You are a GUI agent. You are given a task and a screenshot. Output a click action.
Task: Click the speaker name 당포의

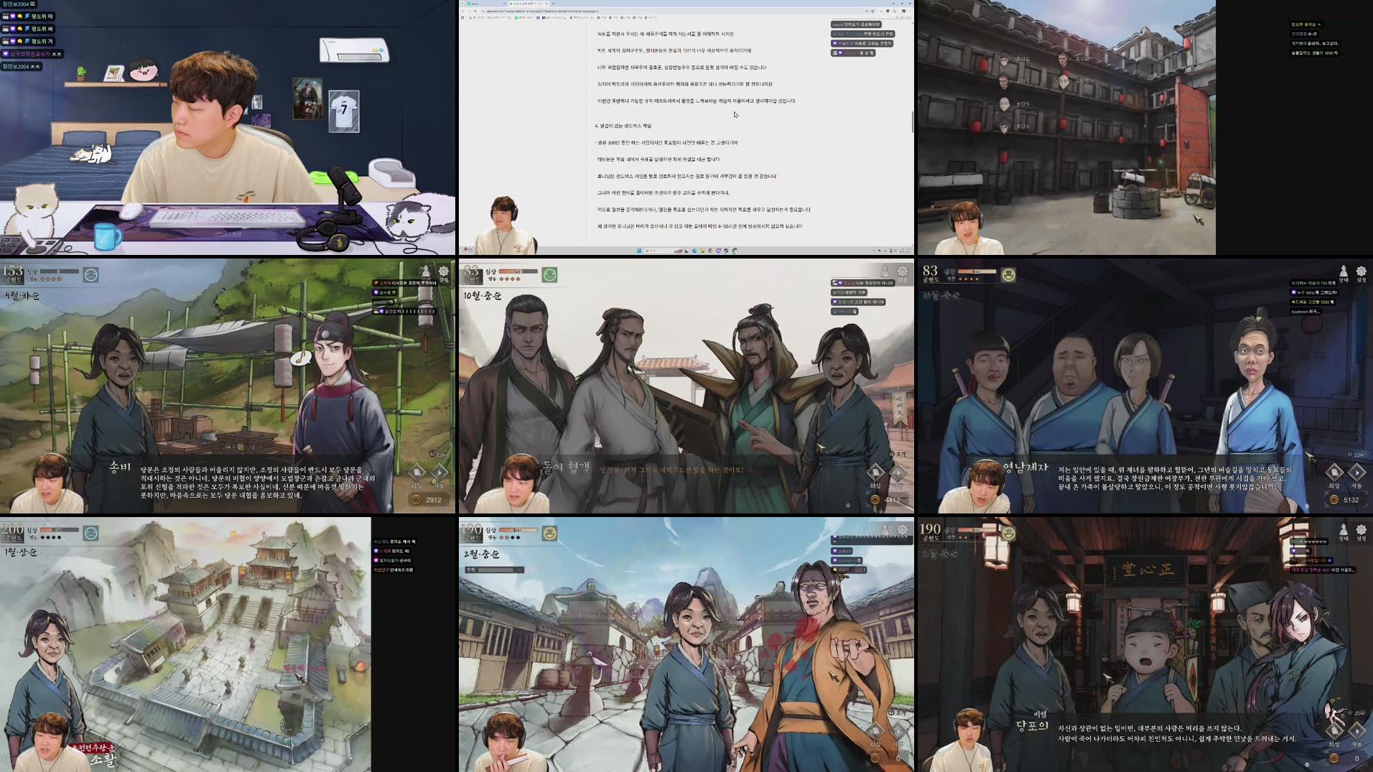coord(1033,726)
